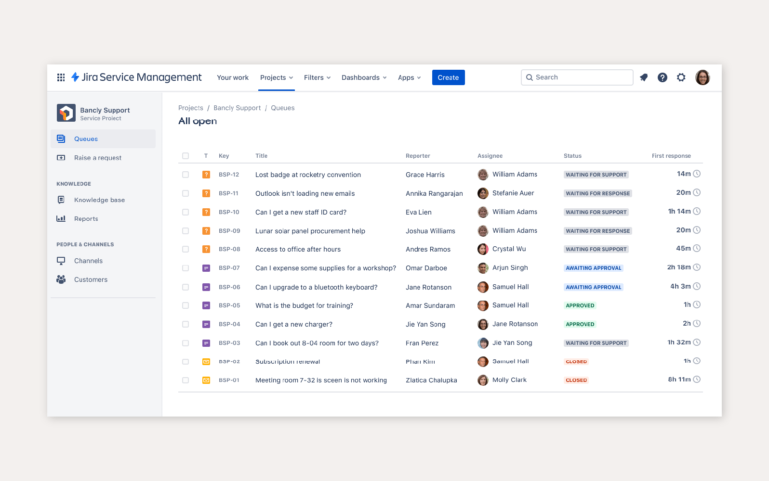The height and width of the screenshot is (481, 769).
Task: Expand the Apps dropdown menu
Action: coord(409,77)
